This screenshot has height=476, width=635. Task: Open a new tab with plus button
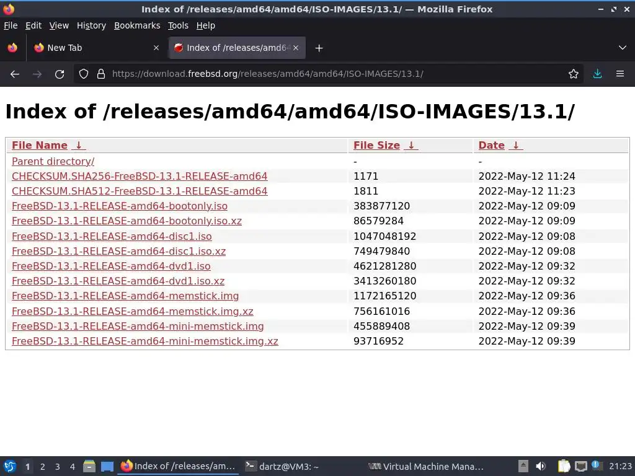click(319, 48)
